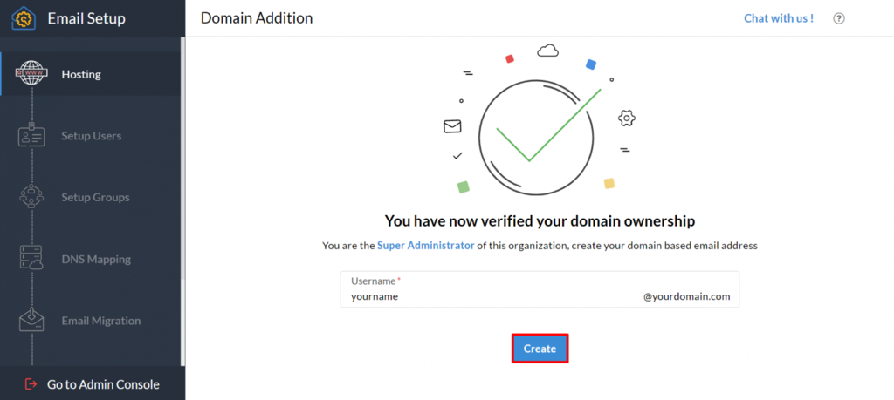Click the red exit arrow icon
The height and width of the screenshot is (400, 894).
point(31,383)
